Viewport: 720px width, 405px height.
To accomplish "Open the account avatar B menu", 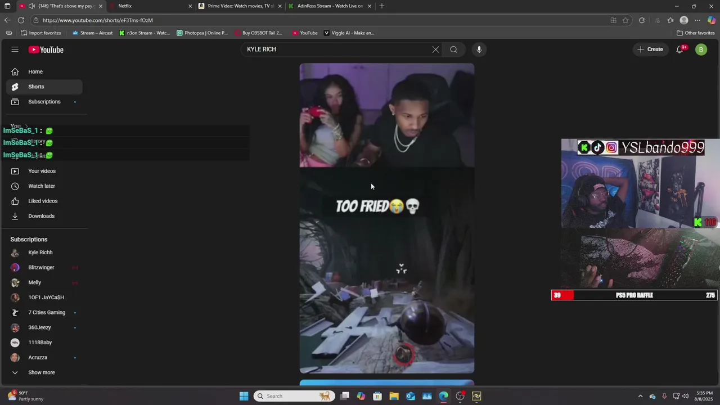I will click(x=701, y=49).
